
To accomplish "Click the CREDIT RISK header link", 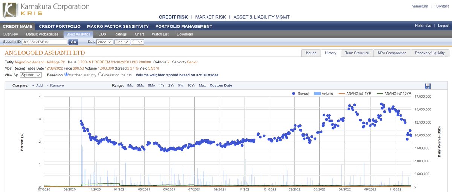I will click(x=173, y=17).
